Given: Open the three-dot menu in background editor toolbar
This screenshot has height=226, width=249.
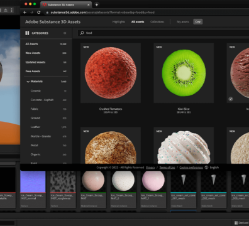Looking at the screenshot, I should [x=12, y=10].
